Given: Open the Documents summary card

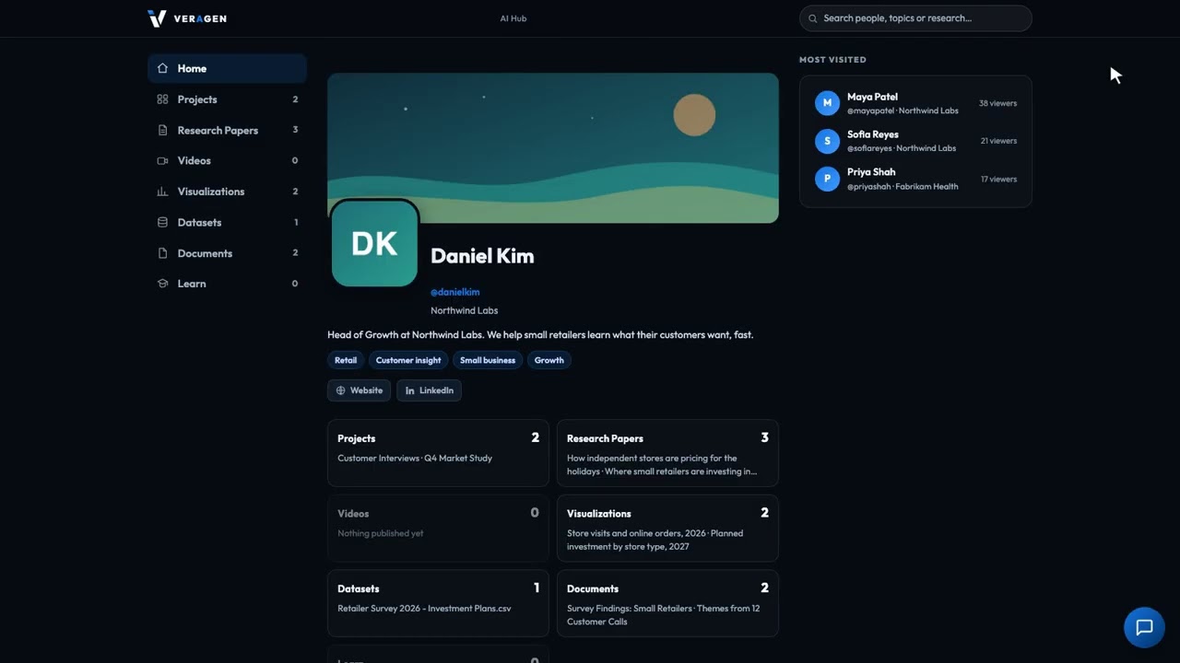Looking at the screenshot, I should 667,603.
